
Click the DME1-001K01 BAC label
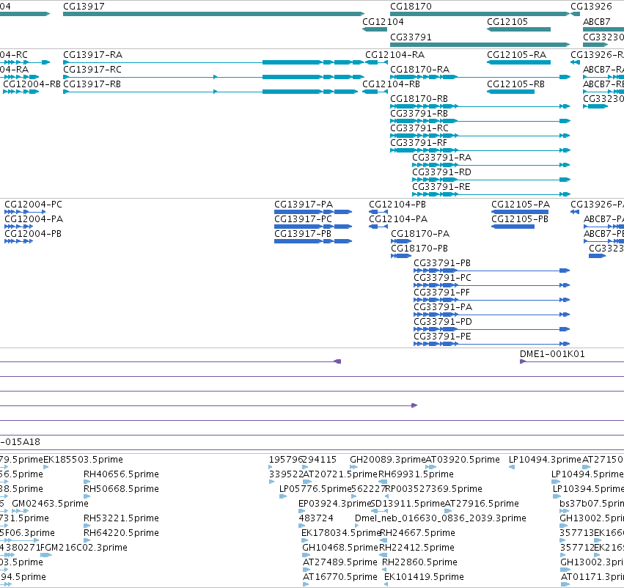[552, 354]
